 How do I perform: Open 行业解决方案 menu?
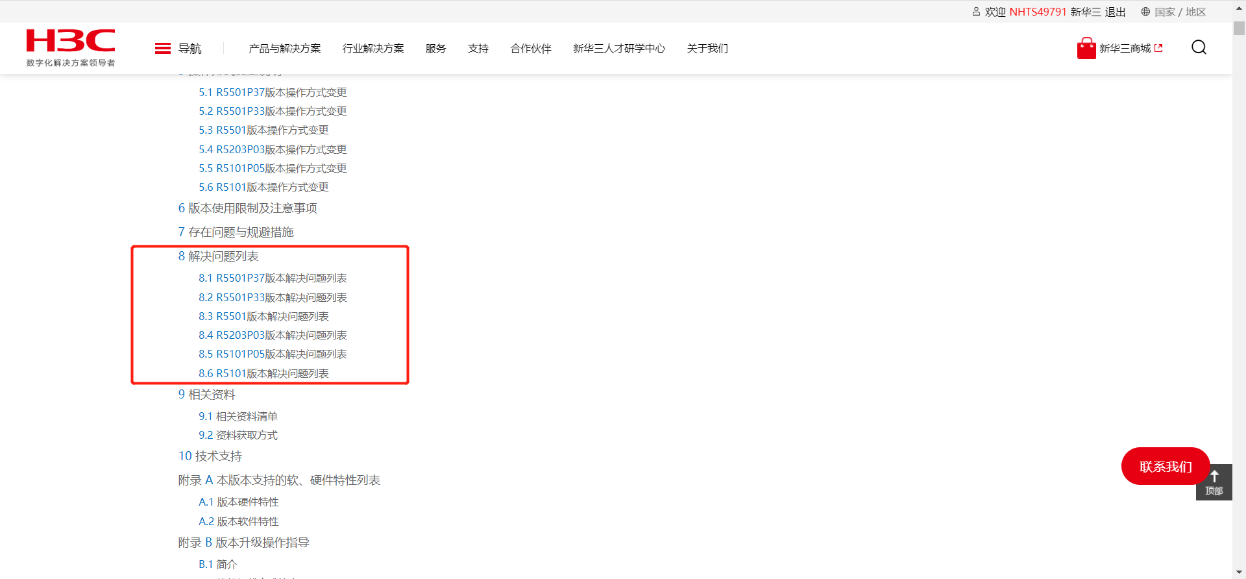click(373, 49)
